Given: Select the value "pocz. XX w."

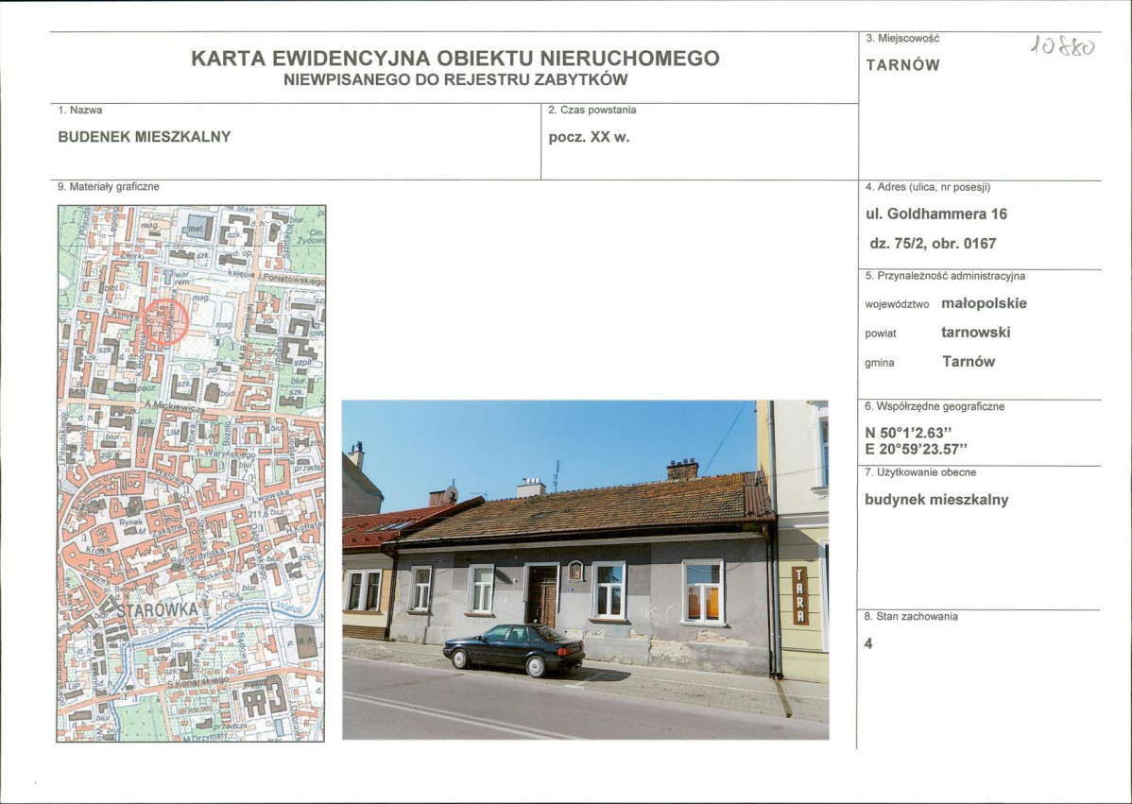Looking at the screenshot, I should 589,137.
